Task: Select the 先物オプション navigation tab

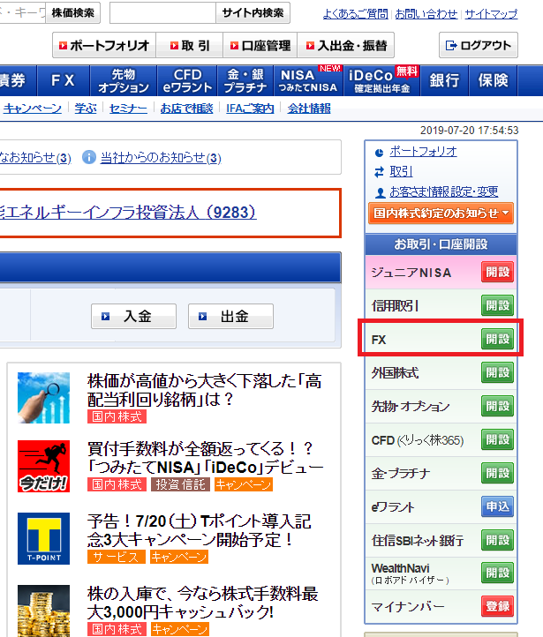Action: click(123, 80)
